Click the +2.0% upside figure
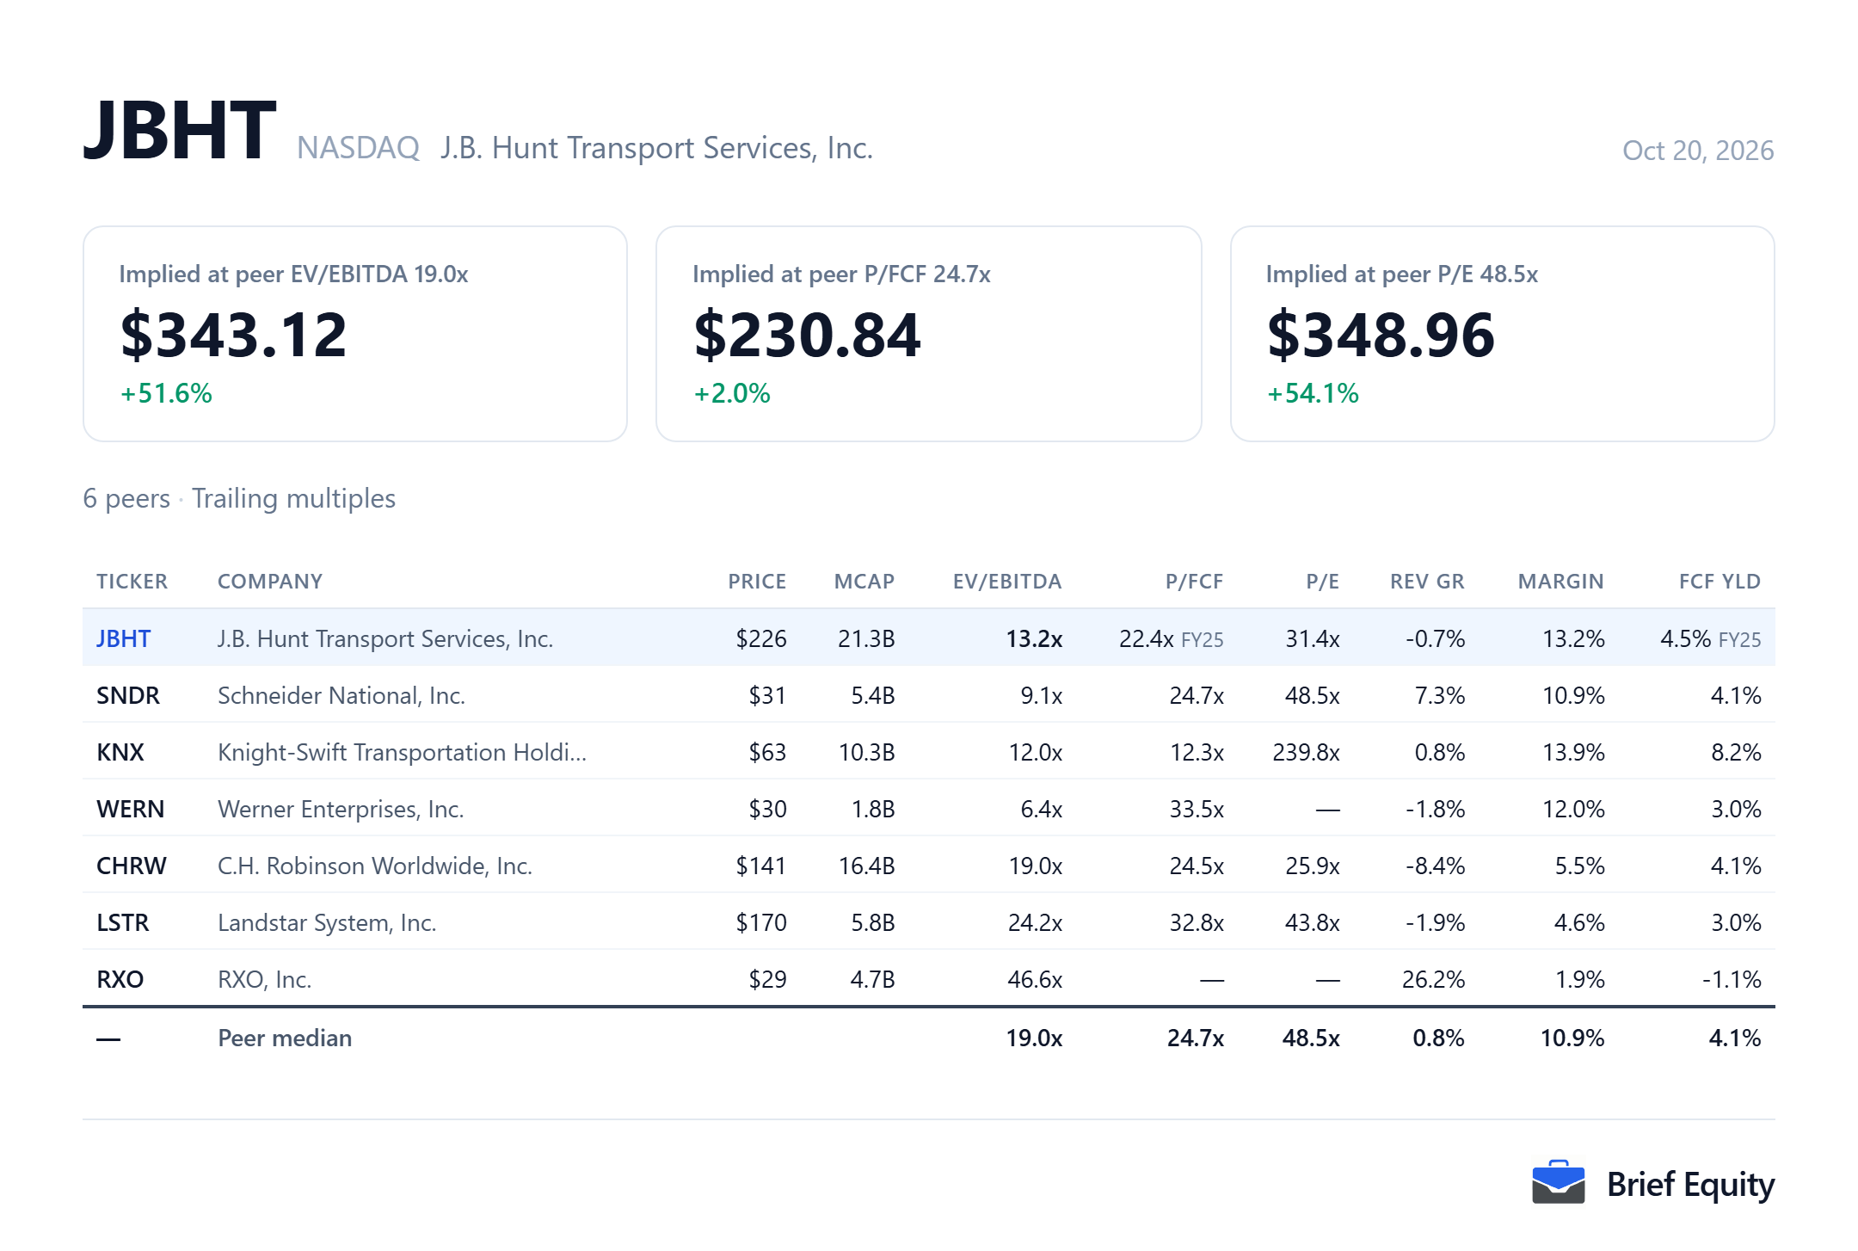The width and height of the screenshot is (1858, 1251). coord(732,393)
